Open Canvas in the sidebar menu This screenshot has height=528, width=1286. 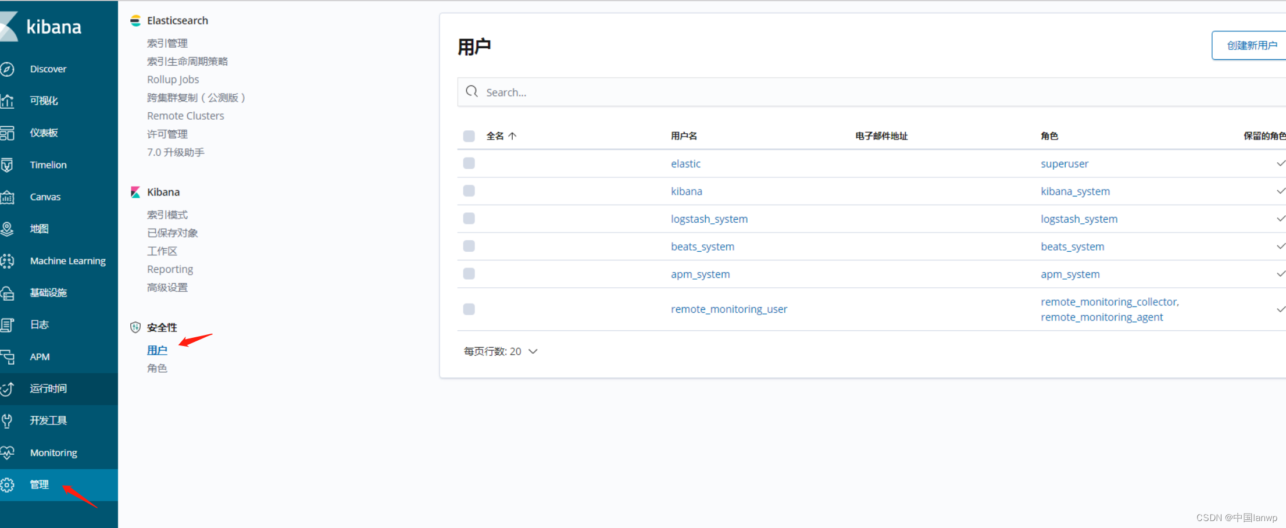point(45,197)
